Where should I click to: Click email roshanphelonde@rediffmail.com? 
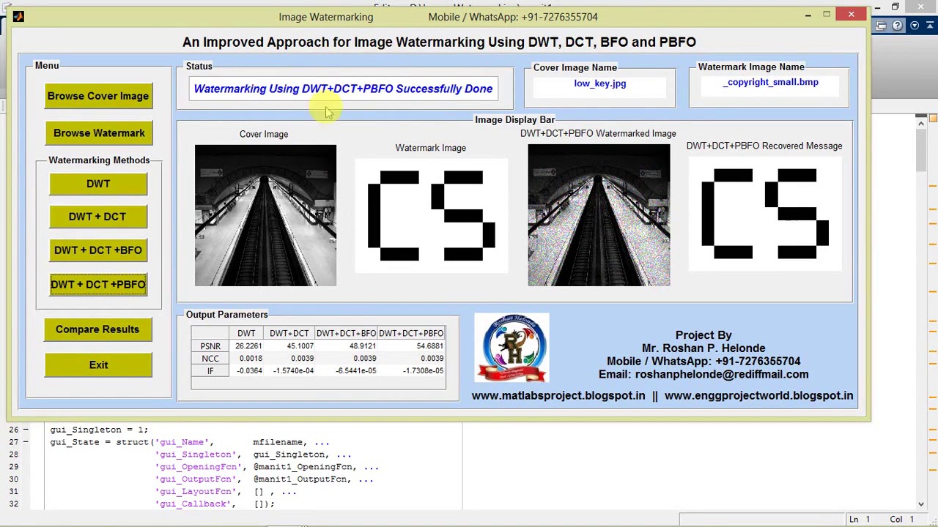(x=722, y=374)
